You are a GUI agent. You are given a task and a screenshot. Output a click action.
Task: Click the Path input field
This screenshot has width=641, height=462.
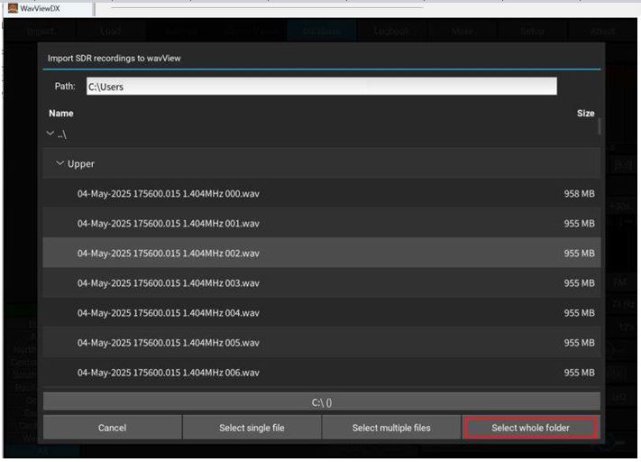coord(321,87)
